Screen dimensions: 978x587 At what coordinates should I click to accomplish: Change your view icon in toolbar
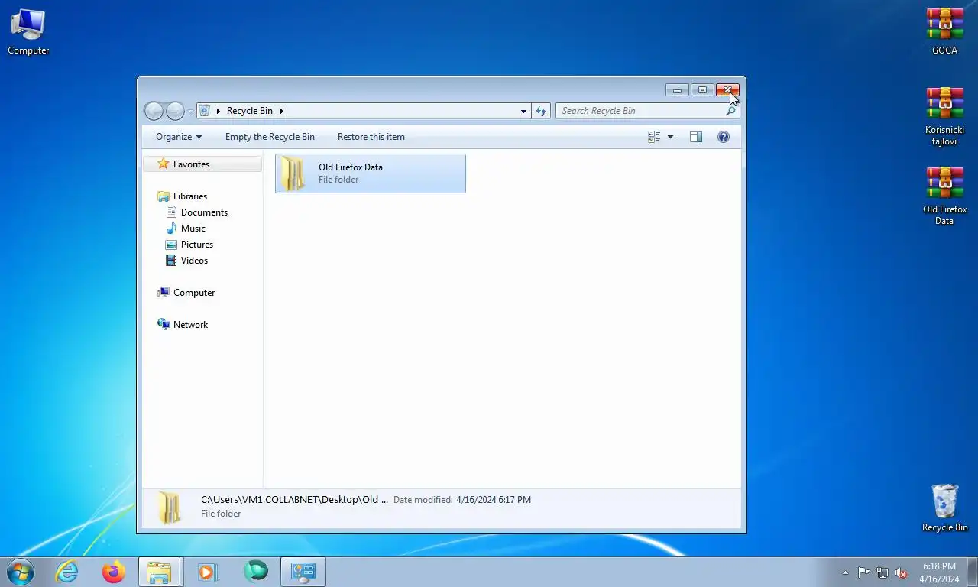pyautogui.click(x=654, y=137)
